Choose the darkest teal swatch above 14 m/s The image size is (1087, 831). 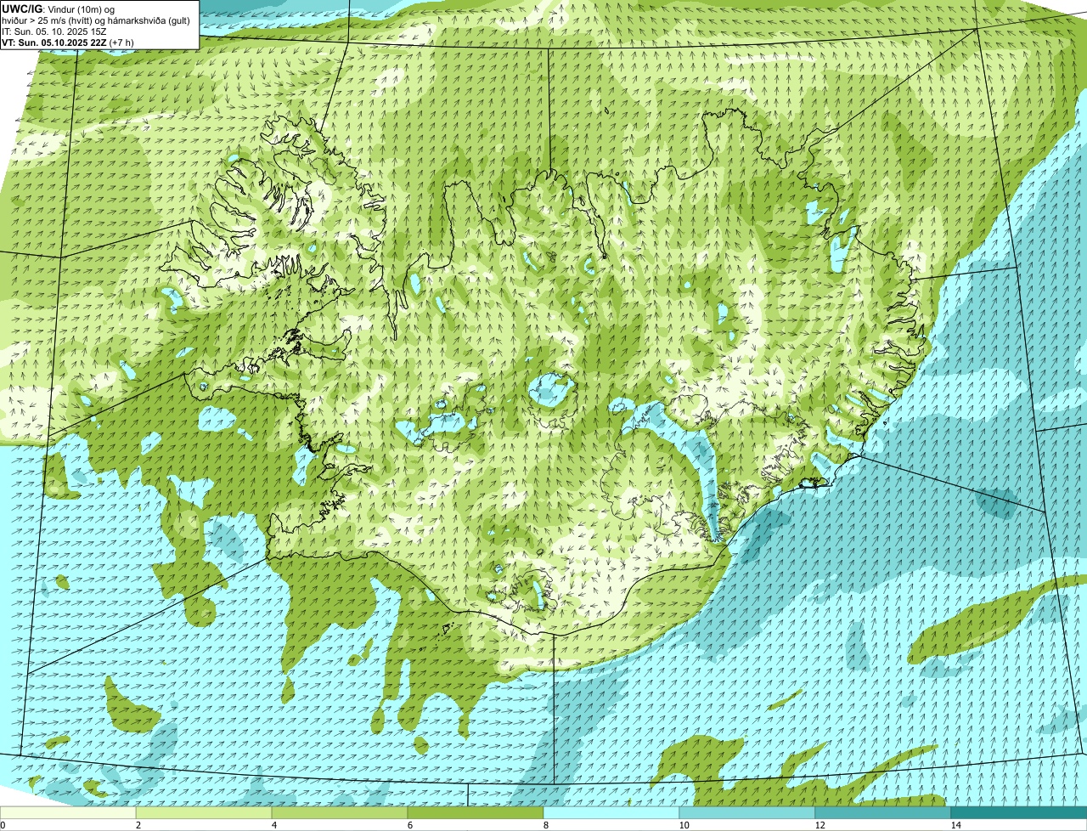coord(1019,812)
